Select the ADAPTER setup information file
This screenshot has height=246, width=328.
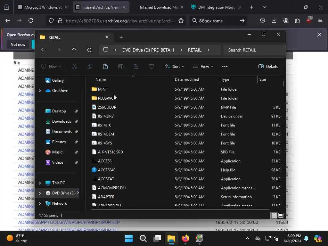coord(106,197)
